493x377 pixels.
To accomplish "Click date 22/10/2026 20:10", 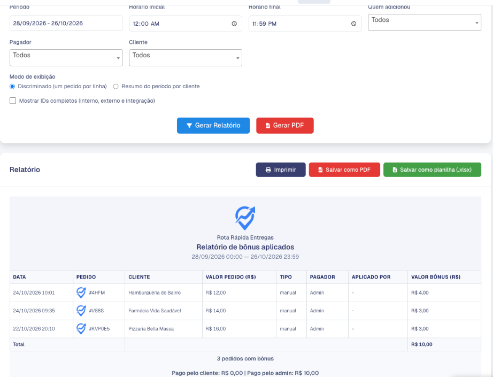I will [x=34, y=328].
